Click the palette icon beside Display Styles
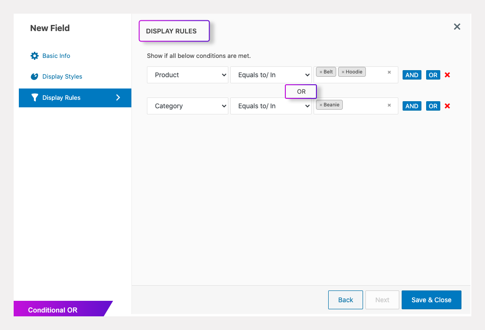This screenshot has height=330, width=485. pyautogui.click(x=34, y=76)
